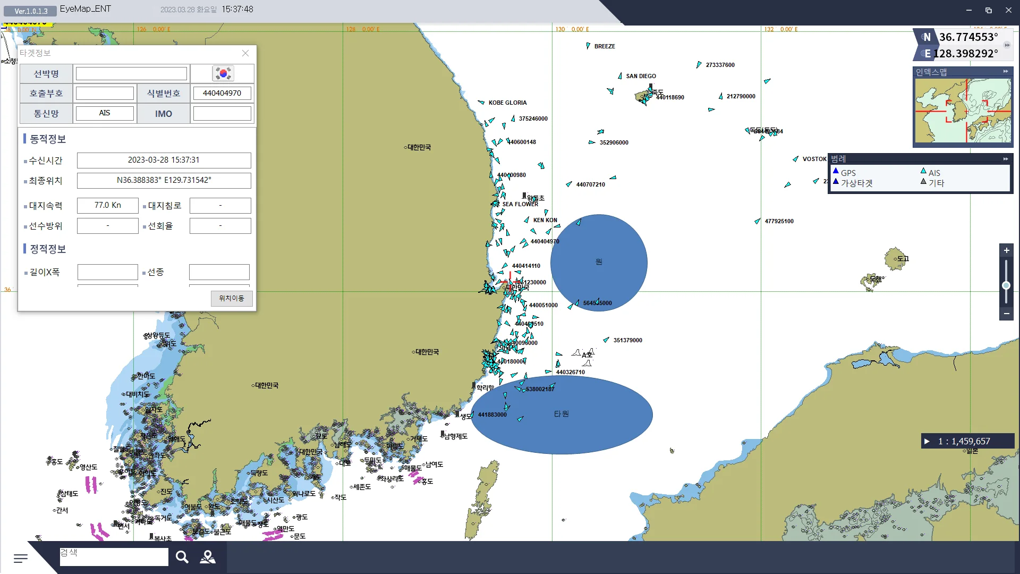The height and width of the screenshot is (574, 1020).
Task: Select the ship marker labeled VOSTOK
Action: [795, 159]
